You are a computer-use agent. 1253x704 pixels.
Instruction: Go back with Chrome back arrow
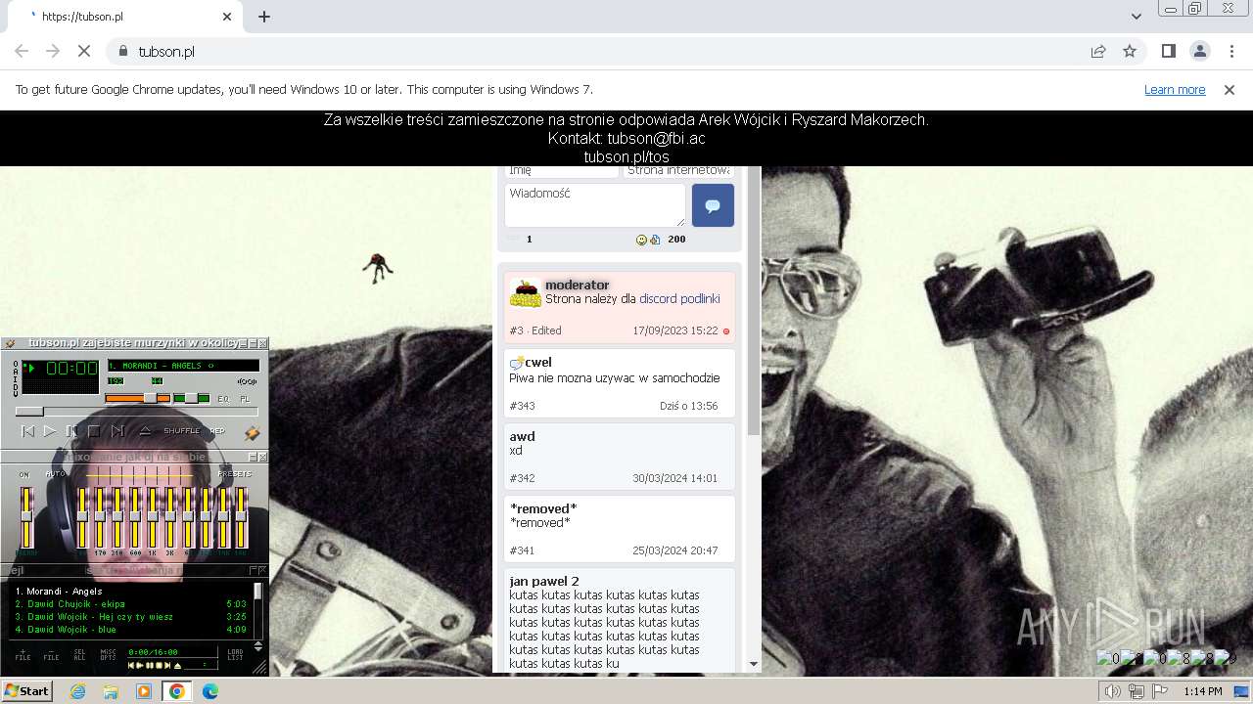22,51
